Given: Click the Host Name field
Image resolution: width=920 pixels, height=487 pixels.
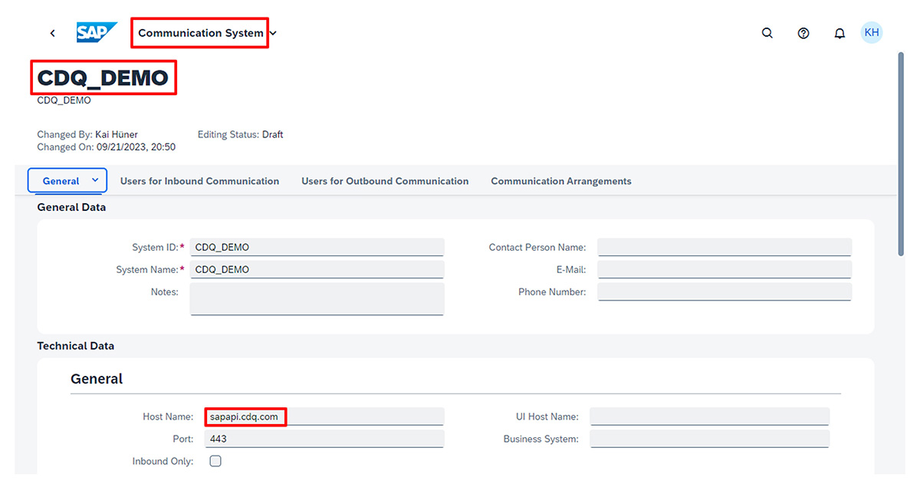Looking at the screenshot, I should (324, 416).
